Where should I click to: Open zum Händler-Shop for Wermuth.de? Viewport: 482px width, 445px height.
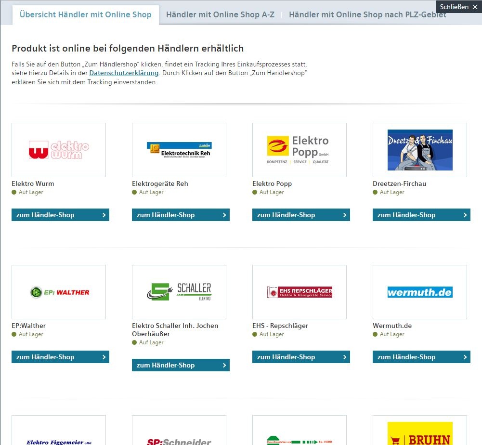tap(421, 357)
